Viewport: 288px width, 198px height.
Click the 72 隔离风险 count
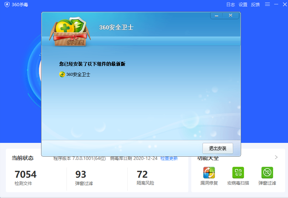tap(142, 174)
